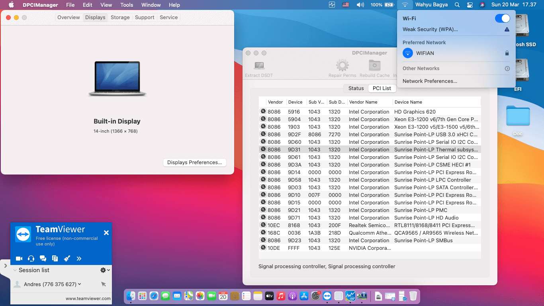Open the TeamViewer chat bubbles

(x=43, y=259)
